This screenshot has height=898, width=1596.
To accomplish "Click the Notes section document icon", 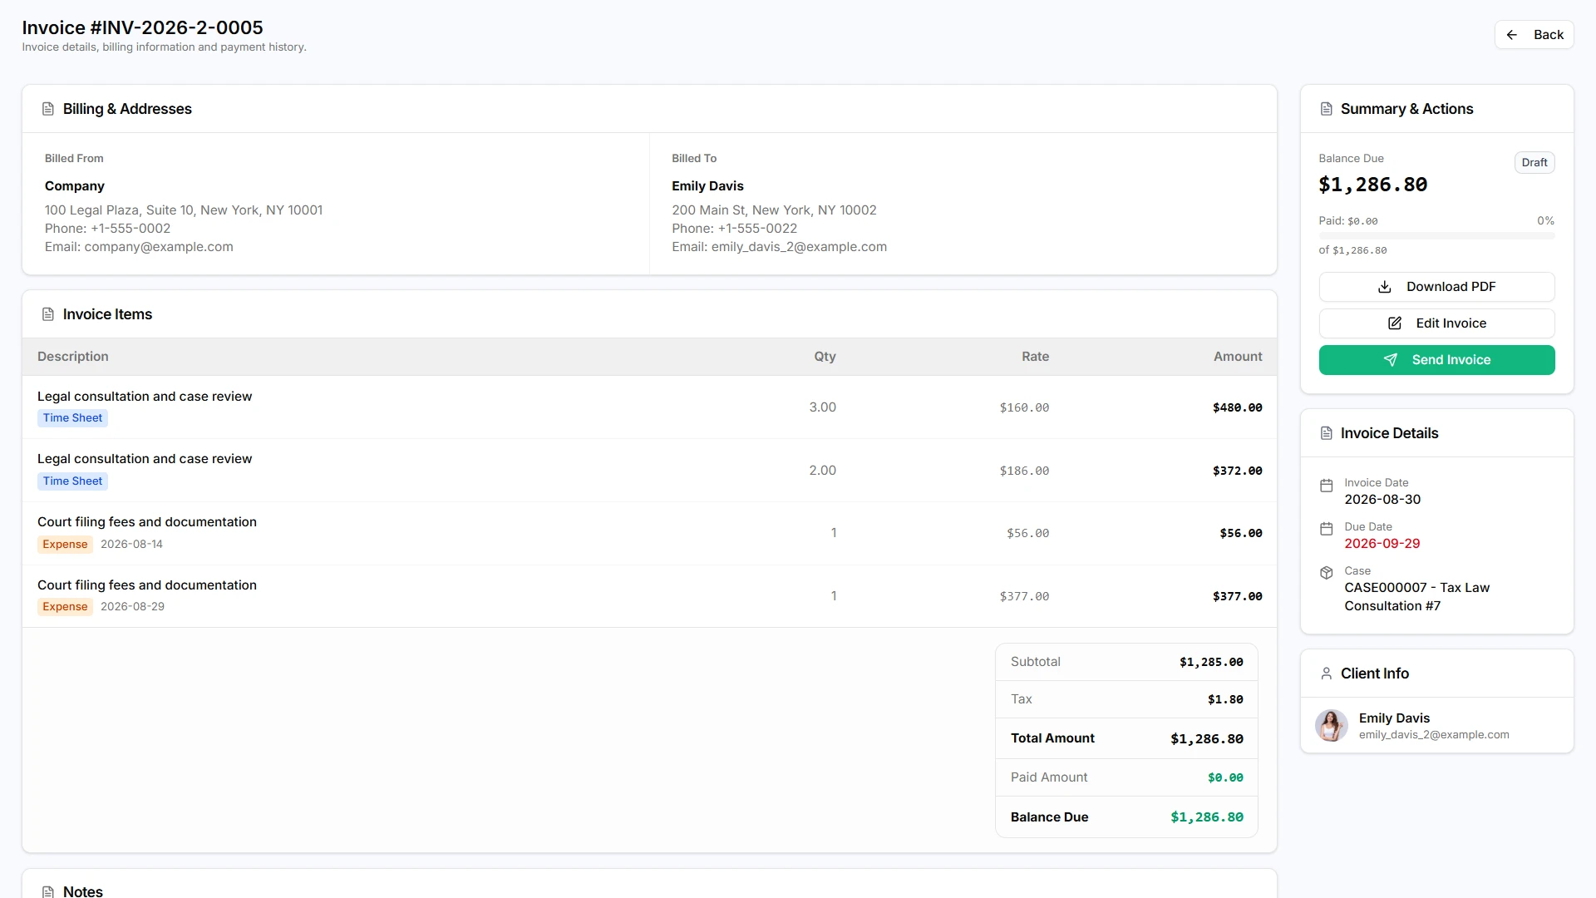I will click(x=48, y=891).
